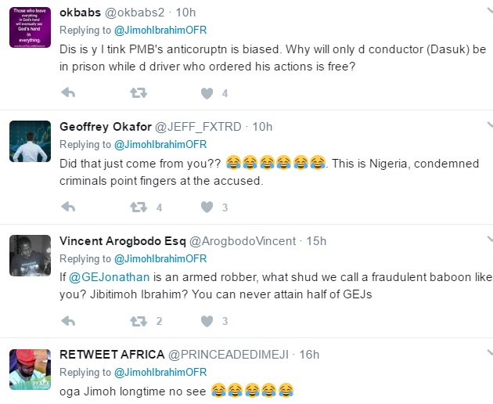This screenshot has width=493, height=404.
Task: Like Geoffrey Okafor's tweet
Action: pyautogui.click(x=207, y=207)
